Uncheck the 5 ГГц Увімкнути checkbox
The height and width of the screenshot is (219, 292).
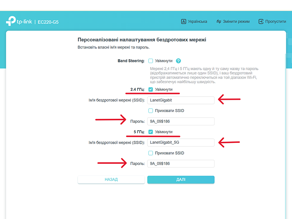point(151,132)
